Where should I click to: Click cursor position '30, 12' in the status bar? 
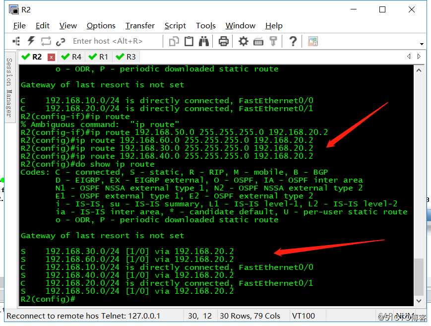[x=200, y=316]
